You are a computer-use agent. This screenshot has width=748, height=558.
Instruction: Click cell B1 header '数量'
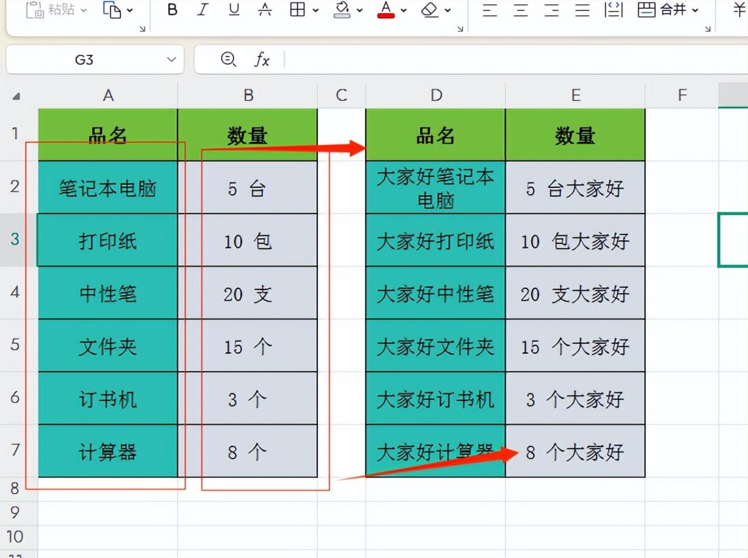point(248,135)
